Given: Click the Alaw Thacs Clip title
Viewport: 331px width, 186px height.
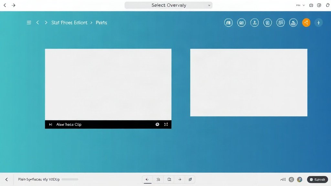Looking at the screenshot, I should click(69, 124).
